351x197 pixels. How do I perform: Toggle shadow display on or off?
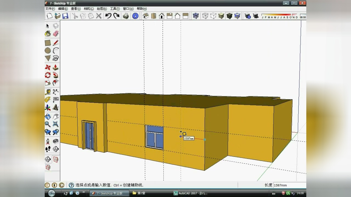(256, 16)
